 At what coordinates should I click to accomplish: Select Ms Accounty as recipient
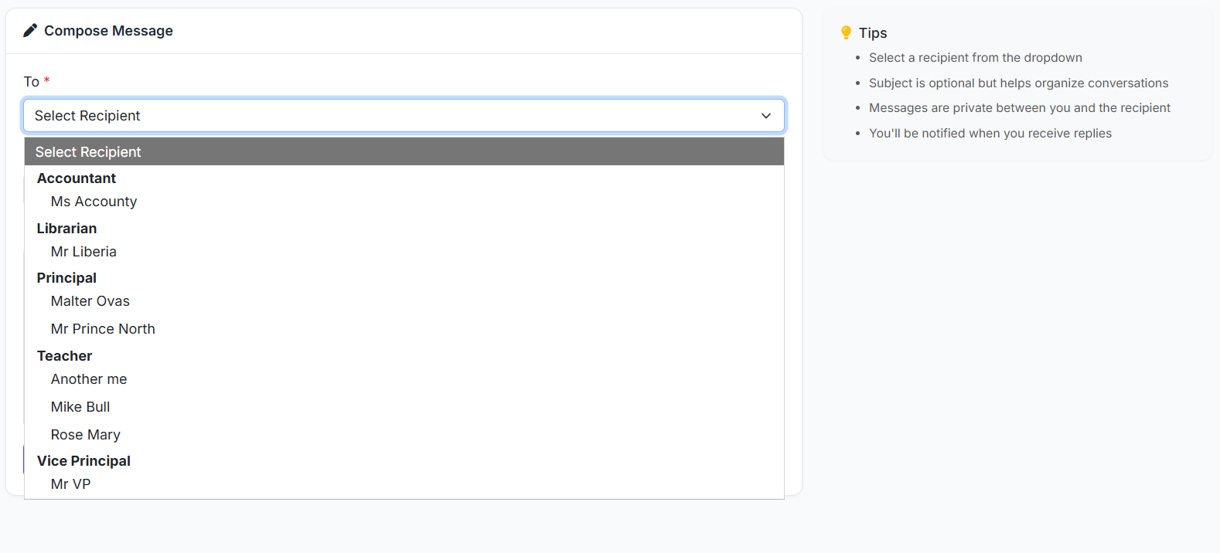tap(94, 202)
